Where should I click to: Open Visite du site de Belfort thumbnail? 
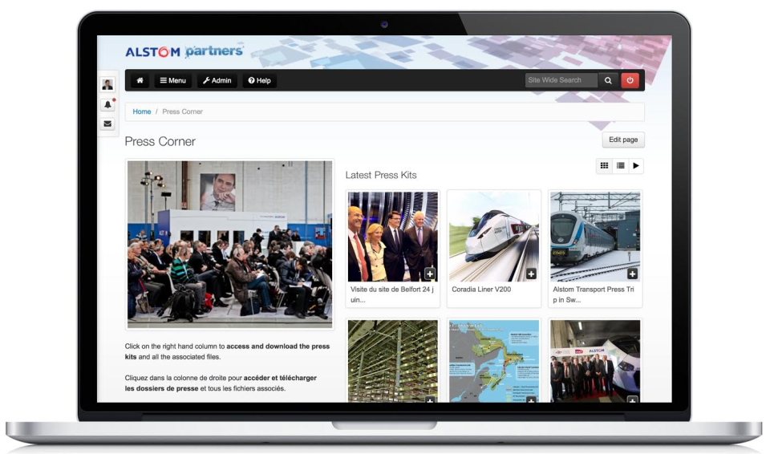click(392, 237)
